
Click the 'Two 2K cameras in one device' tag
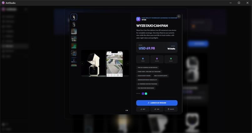pos(148,68)
